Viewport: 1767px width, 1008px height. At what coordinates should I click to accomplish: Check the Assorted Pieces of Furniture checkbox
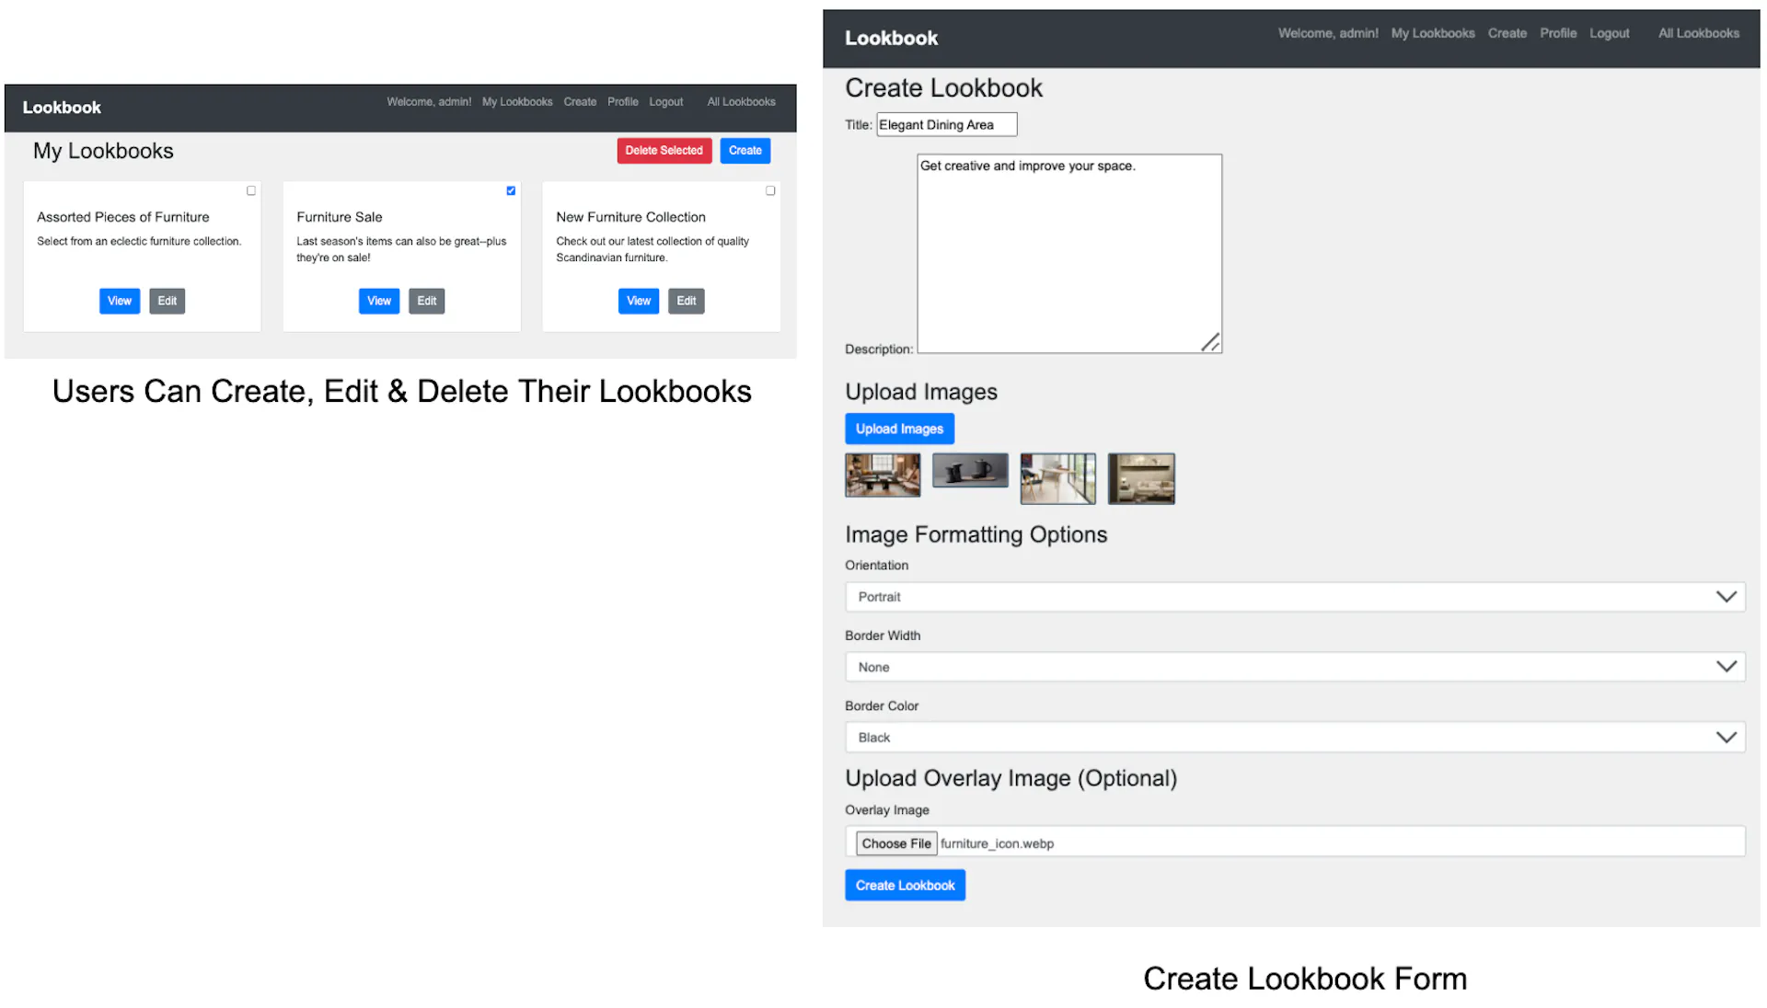coord(250,190)
